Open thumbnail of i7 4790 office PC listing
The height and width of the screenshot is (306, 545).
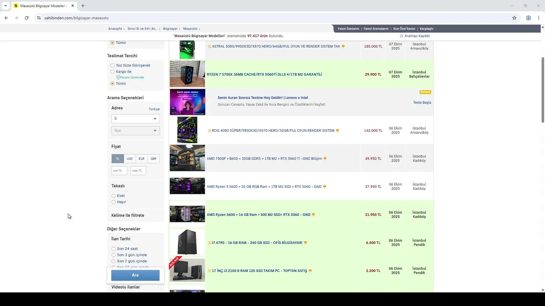click(187, 242)
